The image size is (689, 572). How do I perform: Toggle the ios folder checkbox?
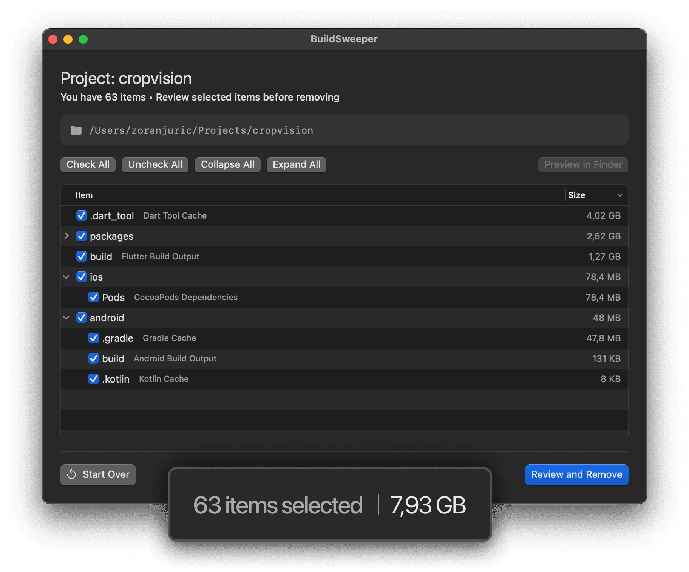pos(81,277)
